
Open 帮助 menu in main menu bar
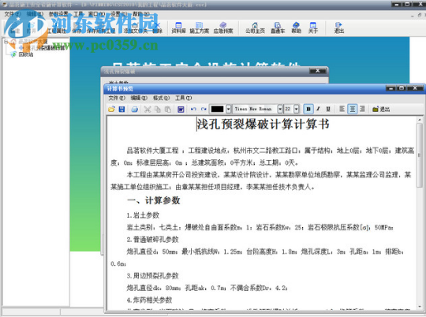(141, 14)
